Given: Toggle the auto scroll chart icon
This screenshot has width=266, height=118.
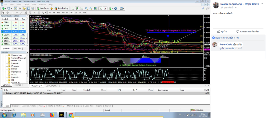Looking at the screenshot, I should 100,8.
